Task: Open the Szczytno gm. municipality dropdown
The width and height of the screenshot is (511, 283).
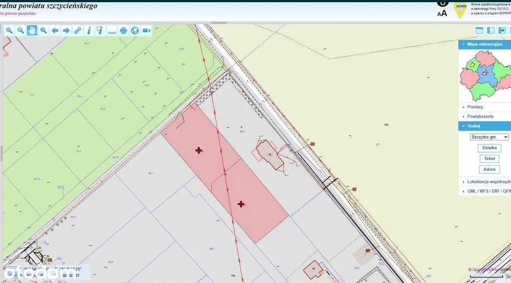Action: tap(489, 137)
